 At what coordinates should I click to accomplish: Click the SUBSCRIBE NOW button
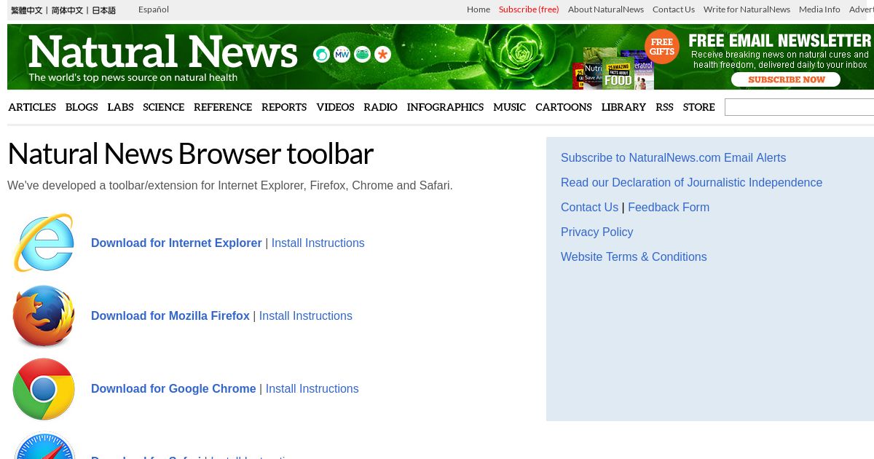(x=786, y=79)
